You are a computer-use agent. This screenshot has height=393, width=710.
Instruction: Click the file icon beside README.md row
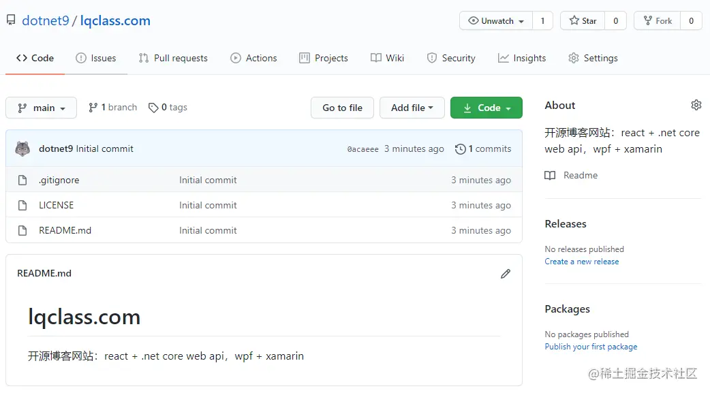point(22,230)
